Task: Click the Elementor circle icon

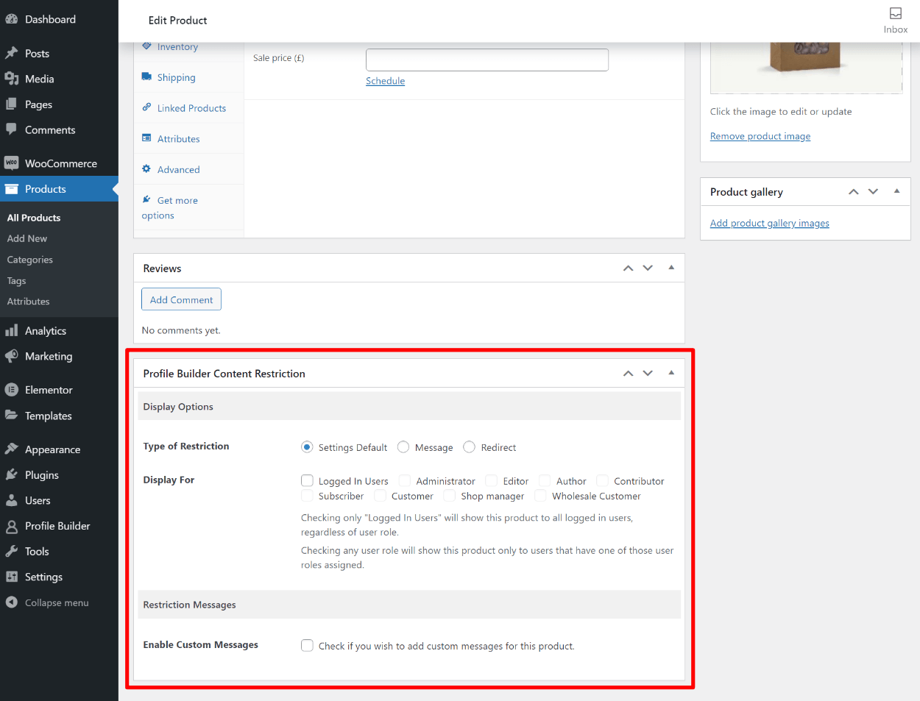Action: [11, 390]
